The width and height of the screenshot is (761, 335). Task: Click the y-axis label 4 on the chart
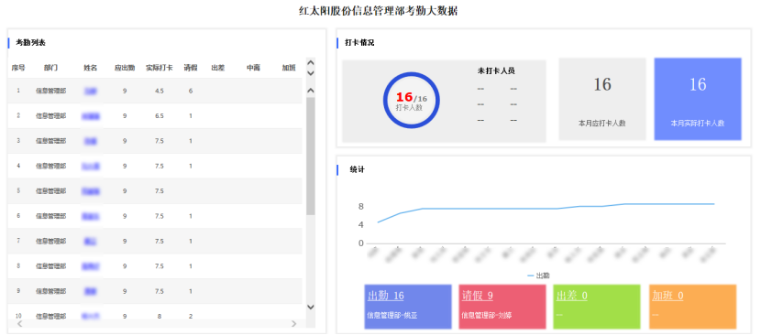360,225
